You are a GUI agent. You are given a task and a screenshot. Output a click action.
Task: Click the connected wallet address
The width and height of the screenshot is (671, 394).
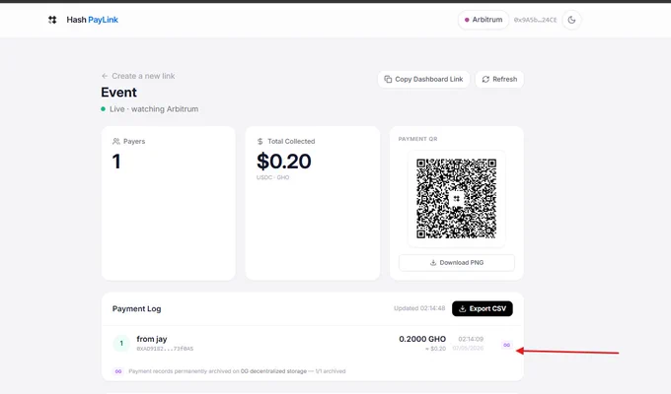[535, 20]
